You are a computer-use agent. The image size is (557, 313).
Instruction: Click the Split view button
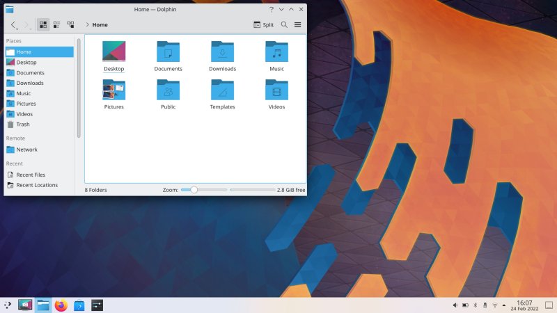coord(264,24)
